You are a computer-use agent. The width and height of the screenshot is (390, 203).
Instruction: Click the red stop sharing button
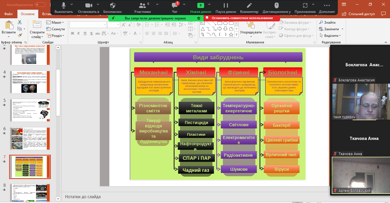[x=241, y=18]
